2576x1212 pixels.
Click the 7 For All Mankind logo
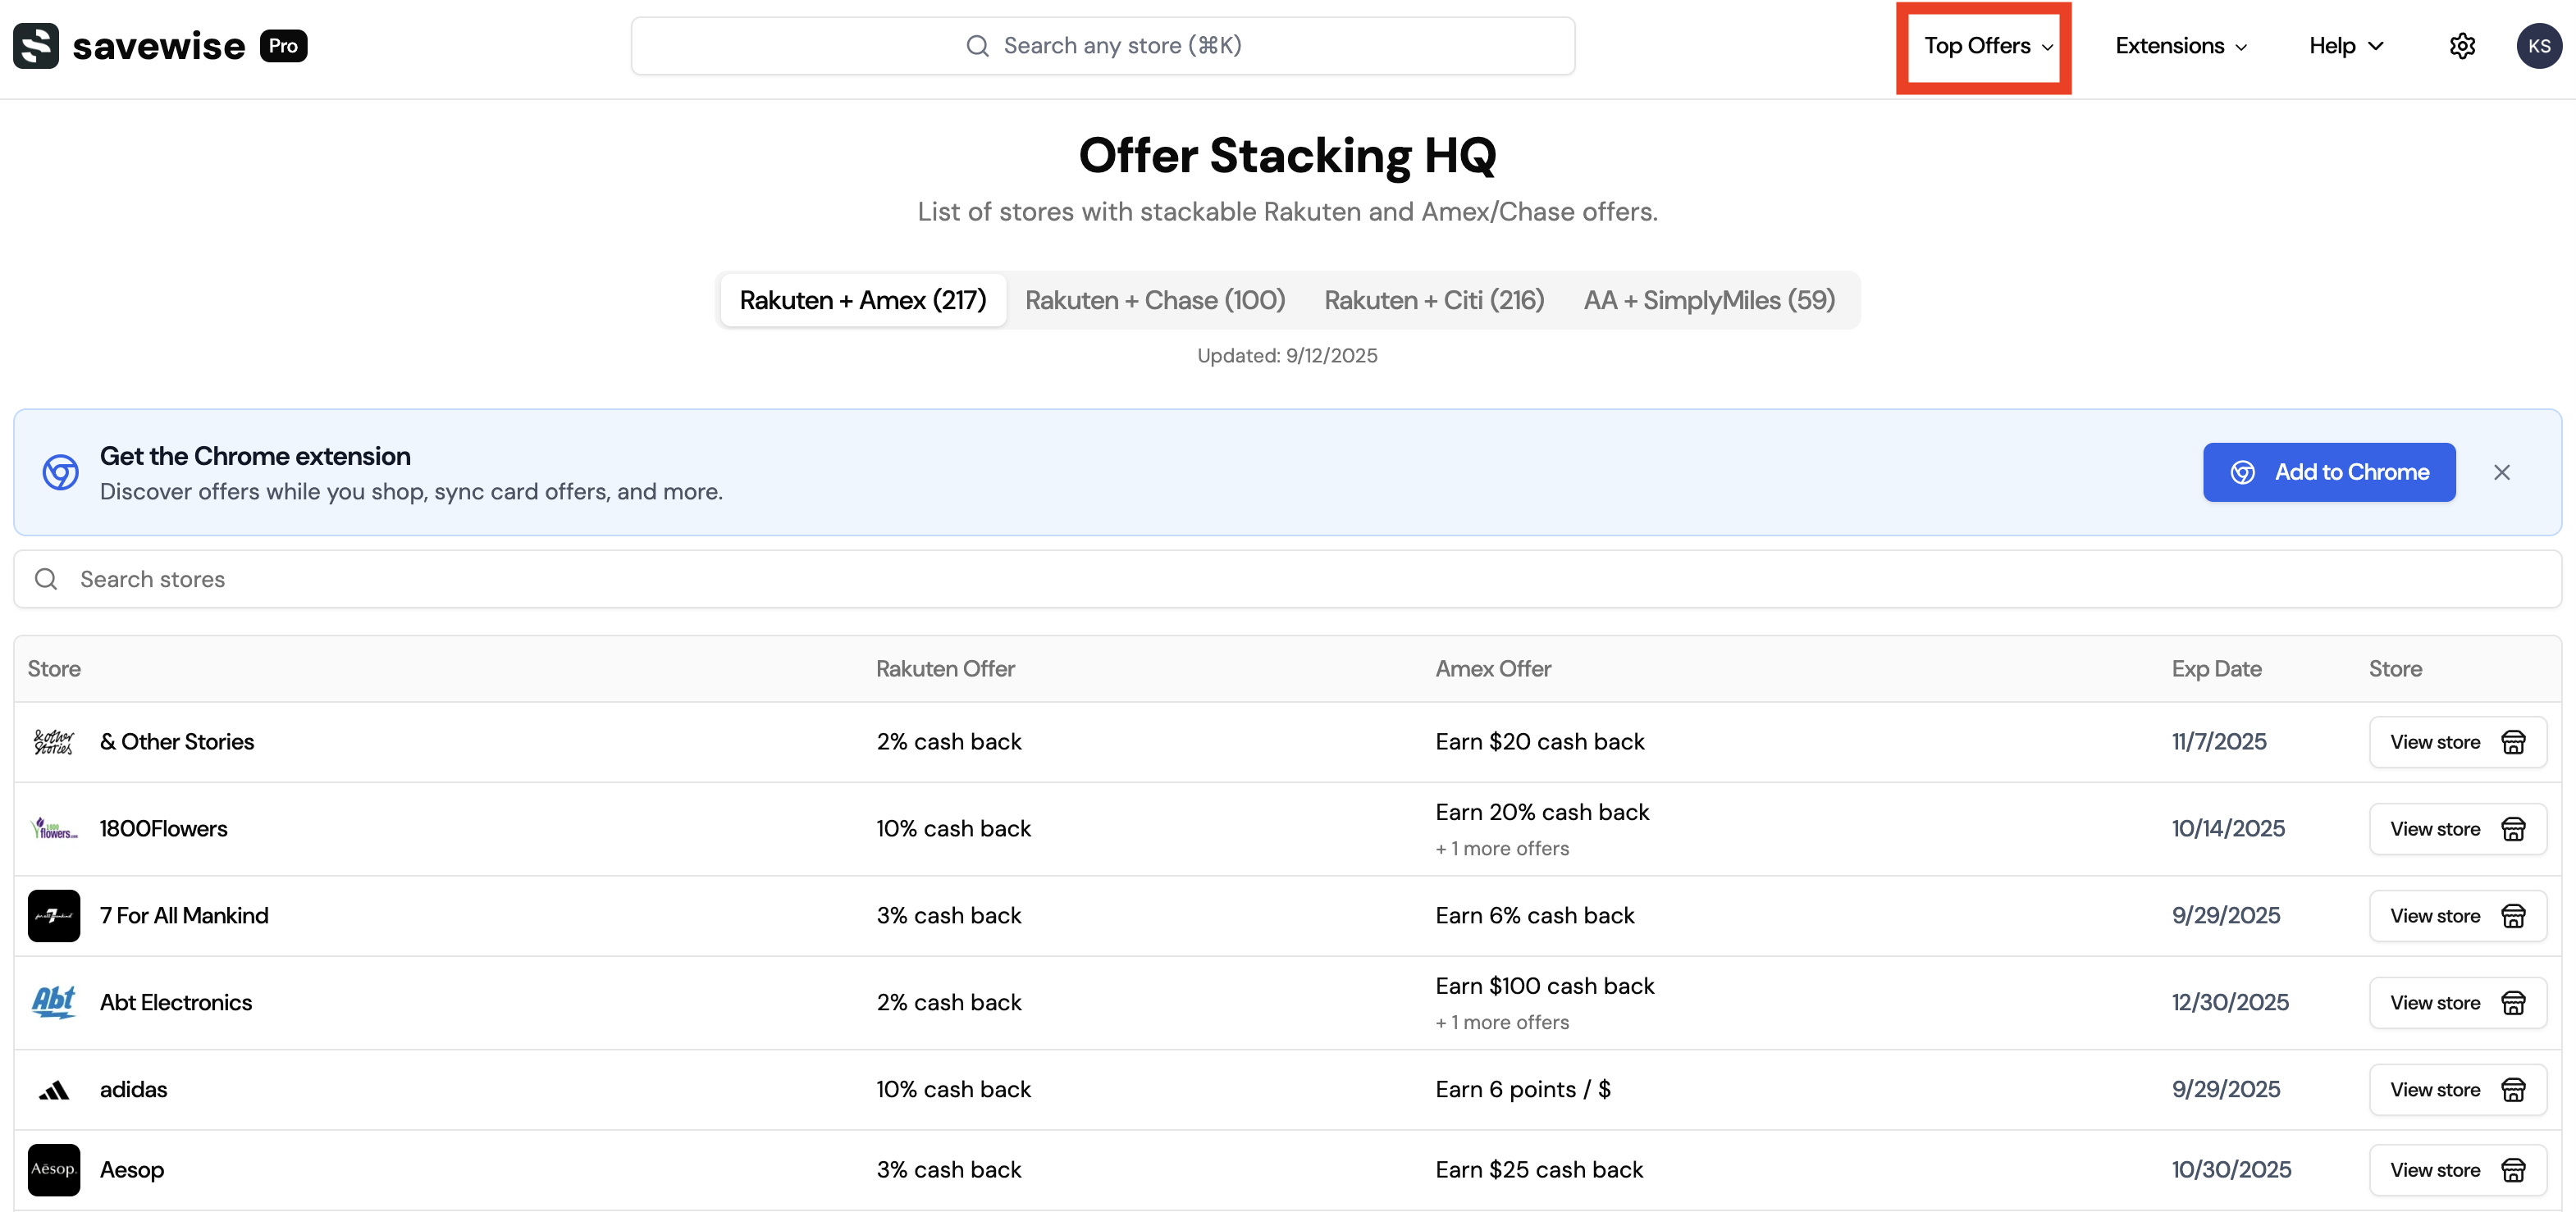coord(54,915)
